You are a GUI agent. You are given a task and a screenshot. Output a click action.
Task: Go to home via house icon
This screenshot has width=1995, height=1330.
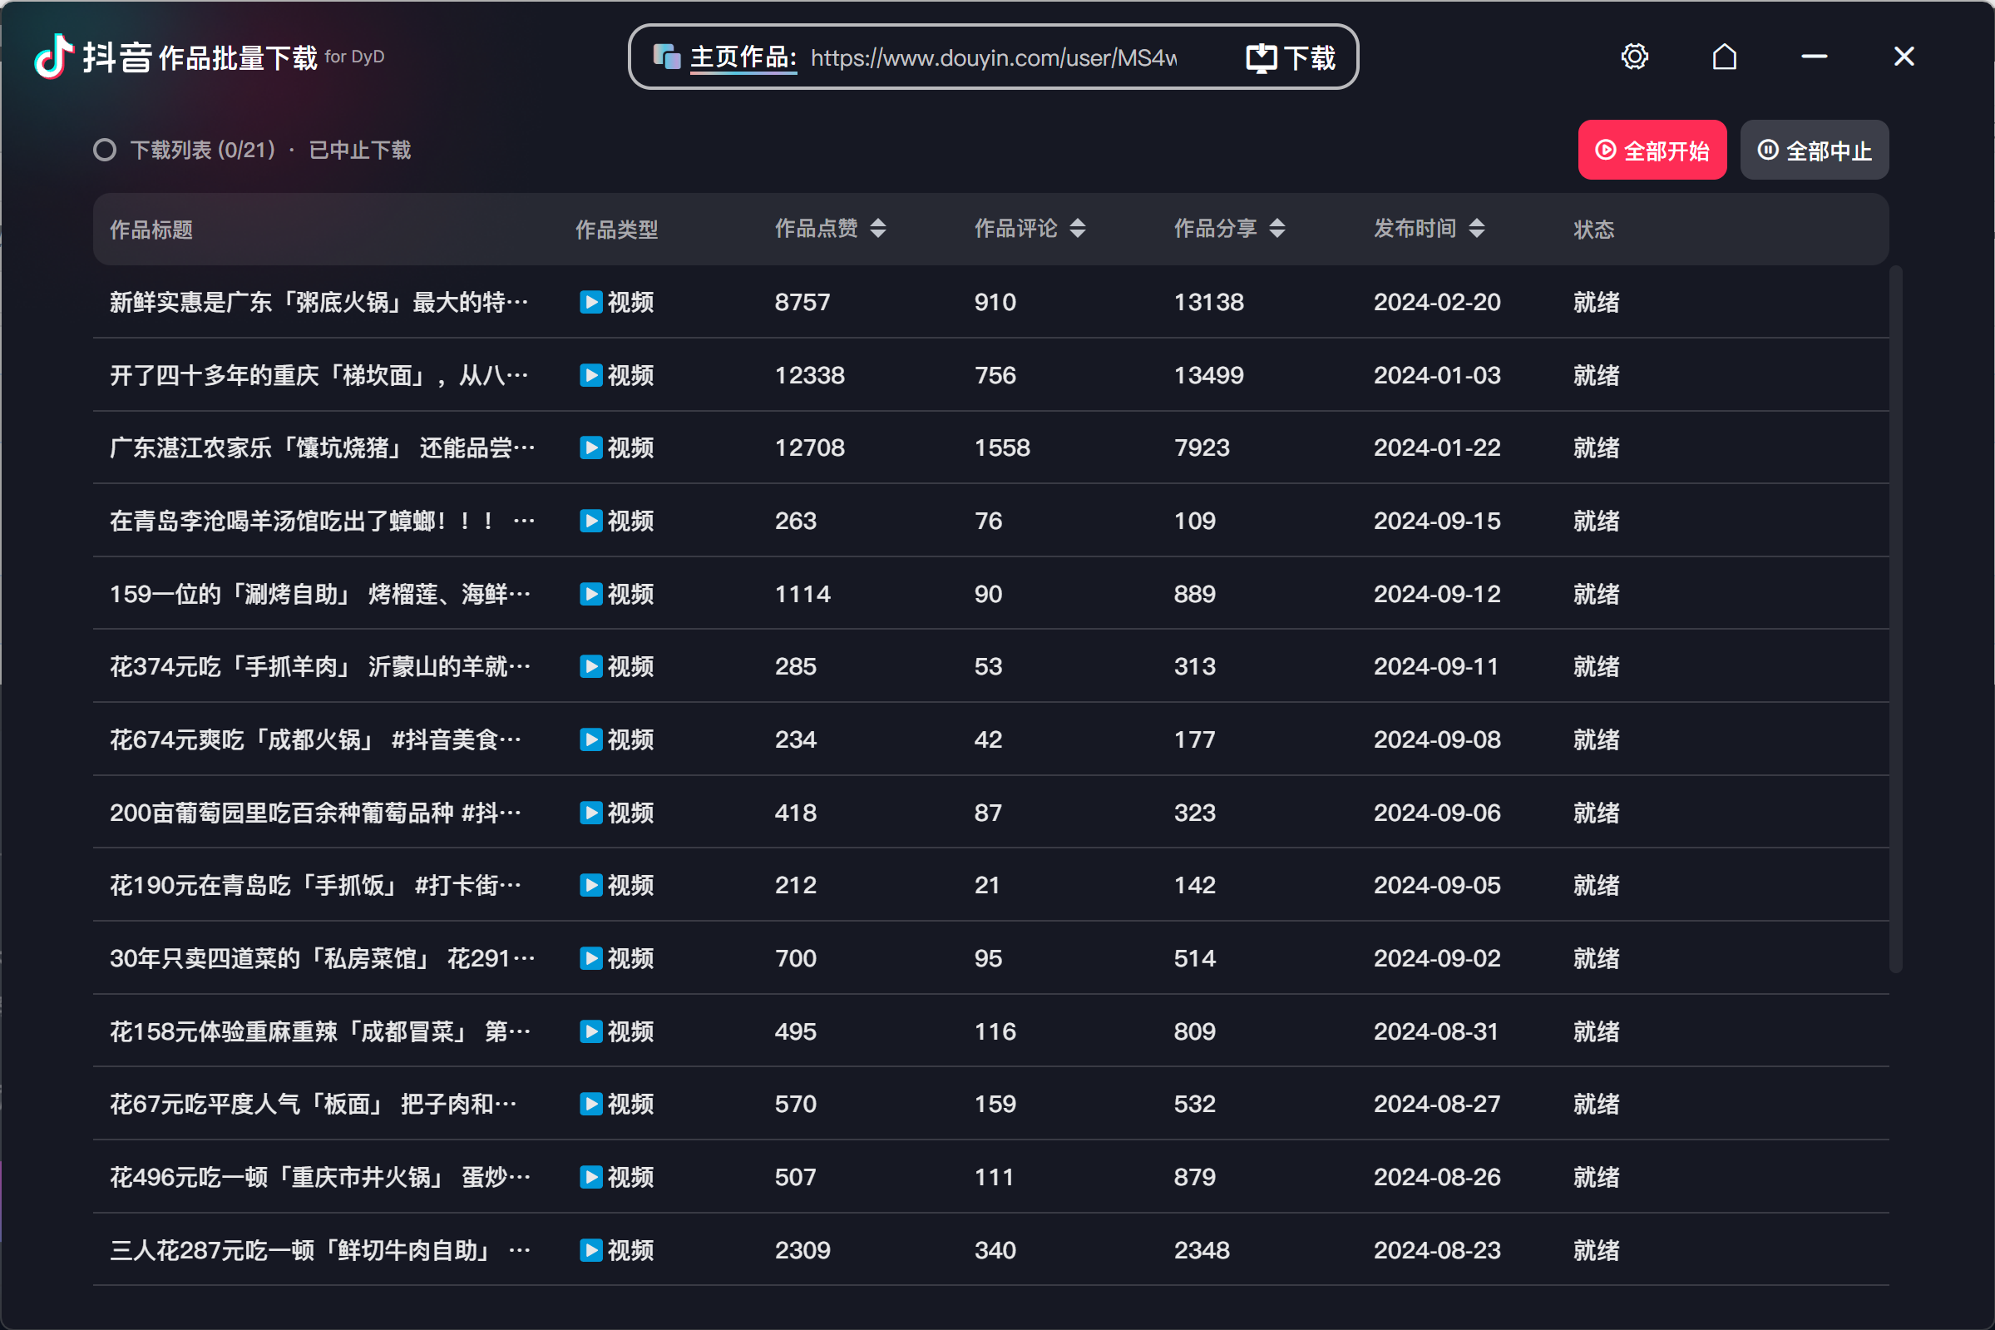(1724, 57)
